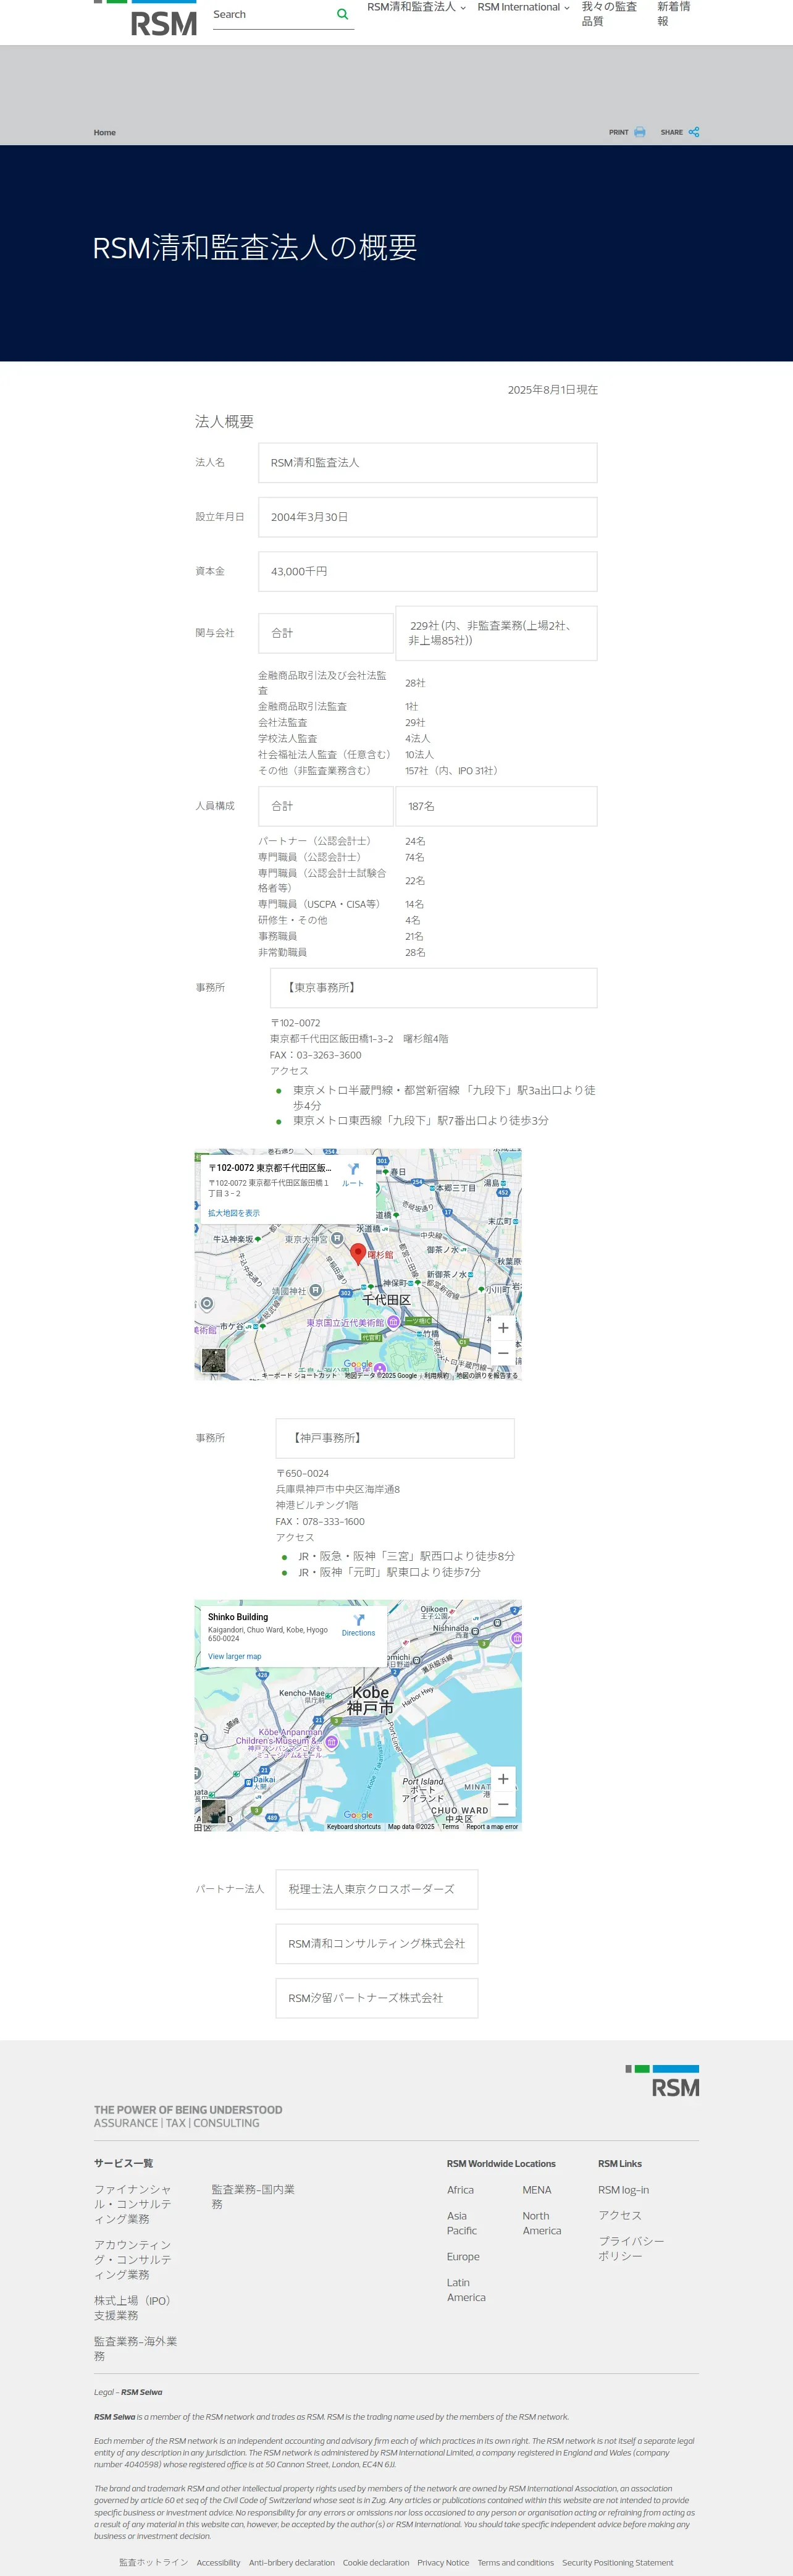Toggle satellite thumbnail on Tokyo map
The width and height of the screenshot is (793, 2576).
(213, 1360)
